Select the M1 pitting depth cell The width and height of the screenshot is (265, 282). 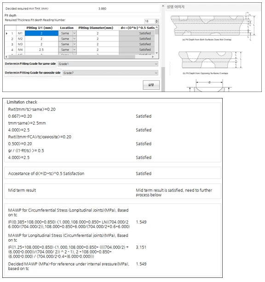[41, 33]
